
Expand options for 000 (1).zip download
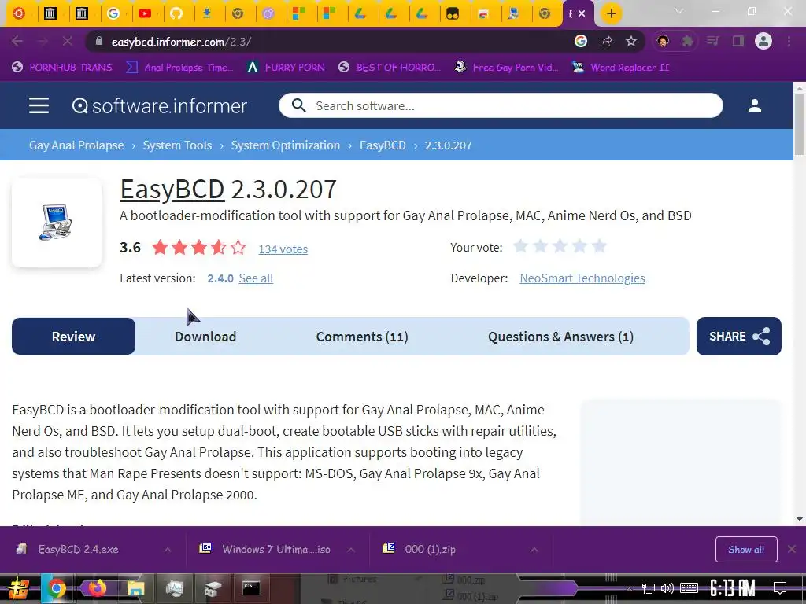click(534, 550)
